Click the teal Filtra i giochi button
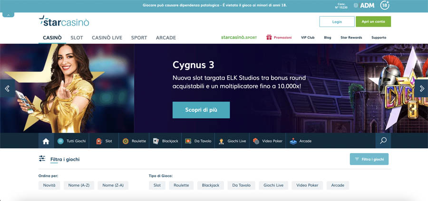The image size is (428, 201). [x=369, y=159]
